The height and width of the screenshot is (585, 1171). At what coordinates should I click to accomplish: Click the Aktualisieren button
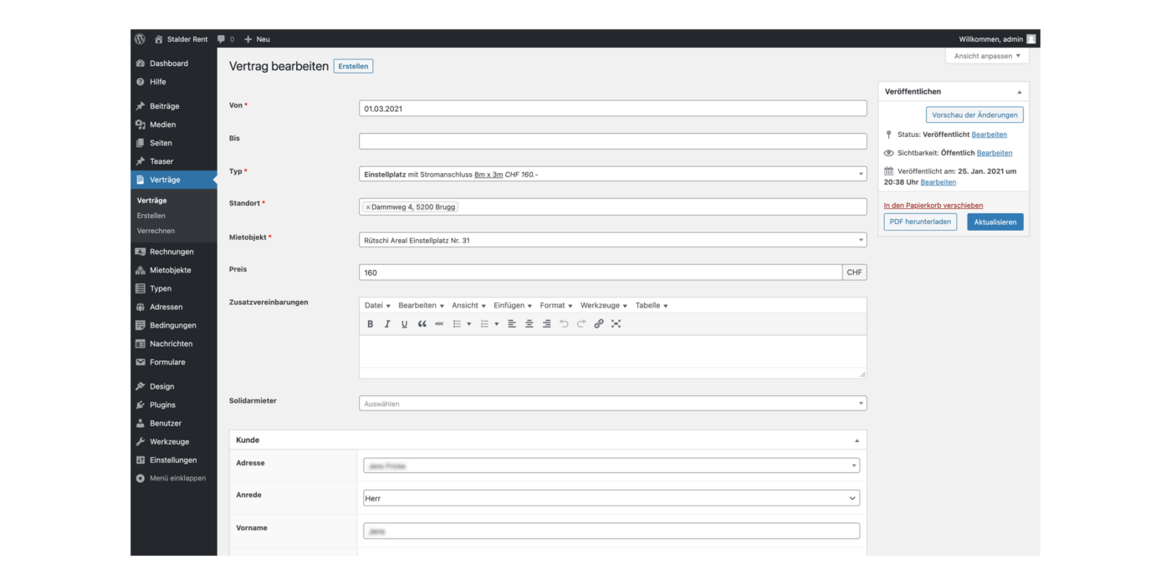pos(995,222)
